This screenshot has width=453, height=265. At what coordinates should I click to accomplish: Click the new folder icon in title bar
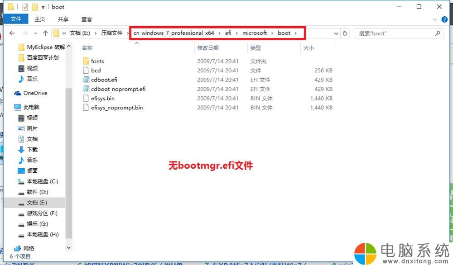(x=35, y=7)
